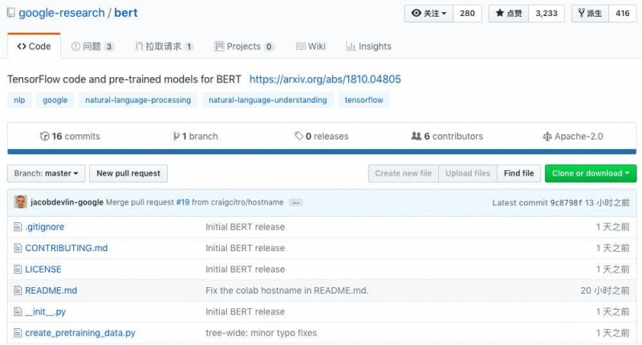642x345 pixels.
Task: Open commit message 'tree-wide: minor typo fixes'
Action: 262,333
